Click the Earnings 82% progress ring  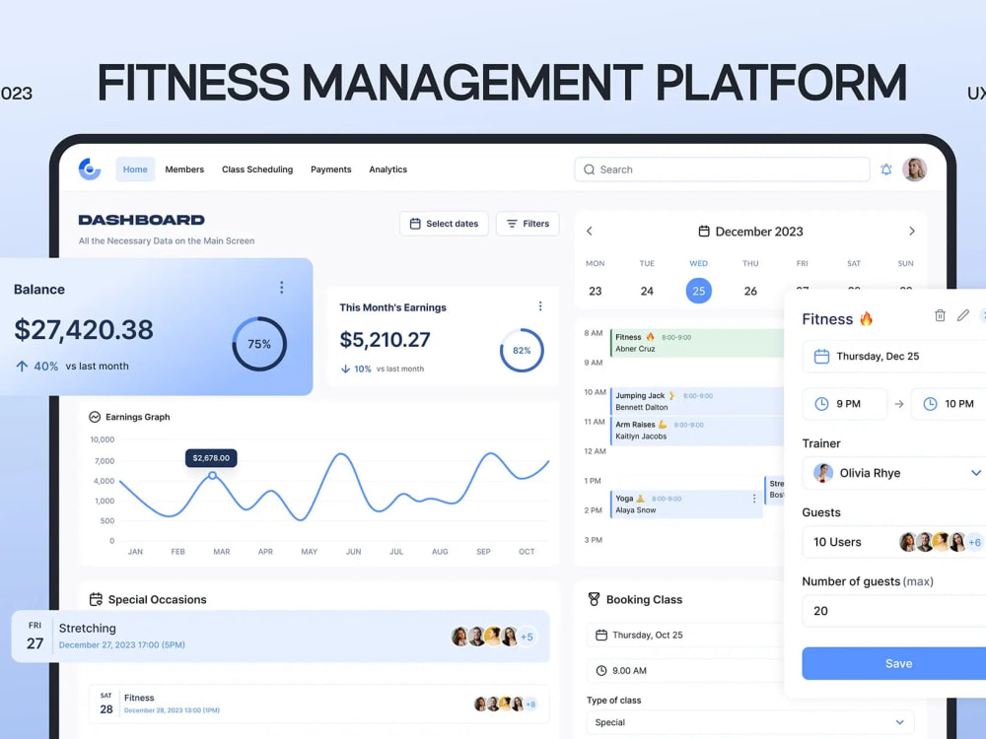522,350
